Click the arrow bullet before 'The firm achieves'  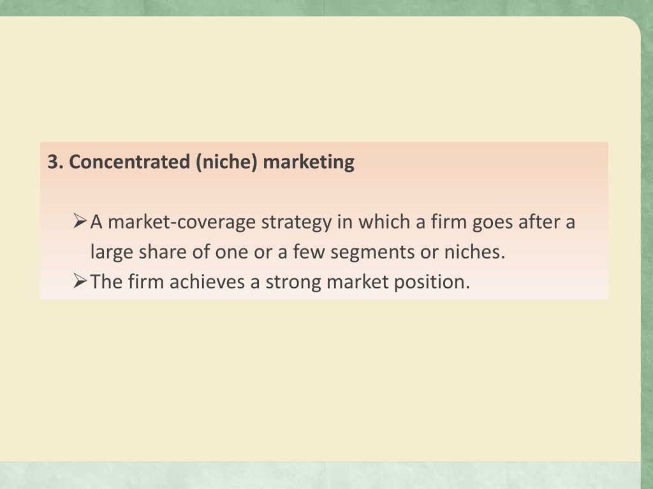click(x=80, y=281)
